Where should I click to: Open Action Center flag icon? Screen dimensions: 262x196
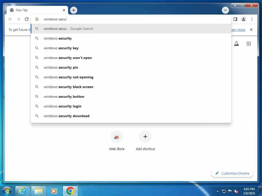coord(230,191)
